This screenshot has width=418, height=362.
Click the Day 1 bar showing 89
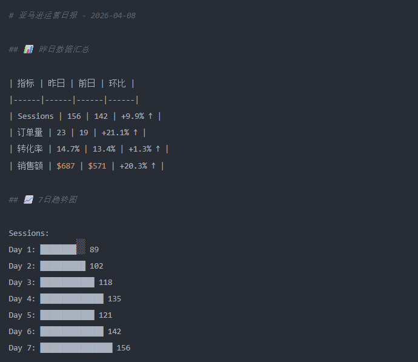click(x=61, y=249)
